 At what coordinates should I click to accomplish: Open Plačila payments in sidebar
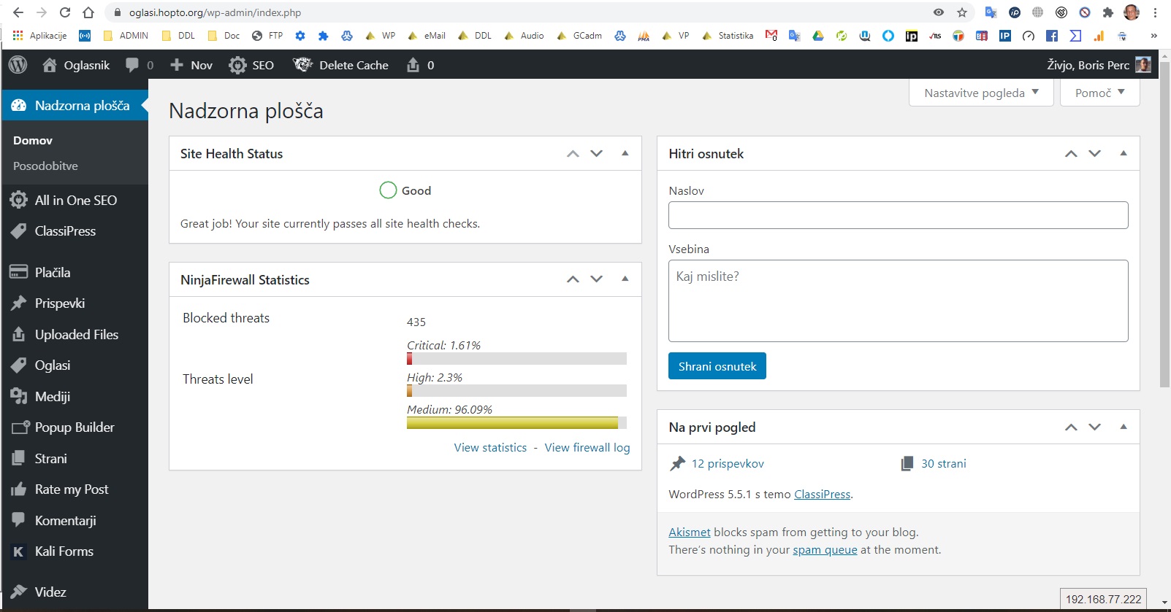(x=75, y=272)
